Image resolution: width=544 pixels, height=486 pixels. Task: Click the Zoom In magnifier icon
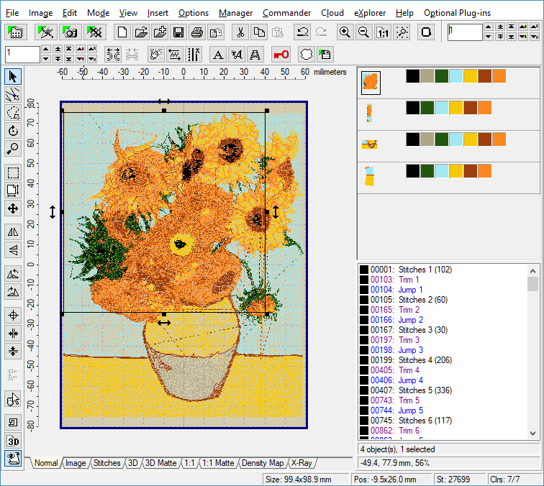[345, 32]
